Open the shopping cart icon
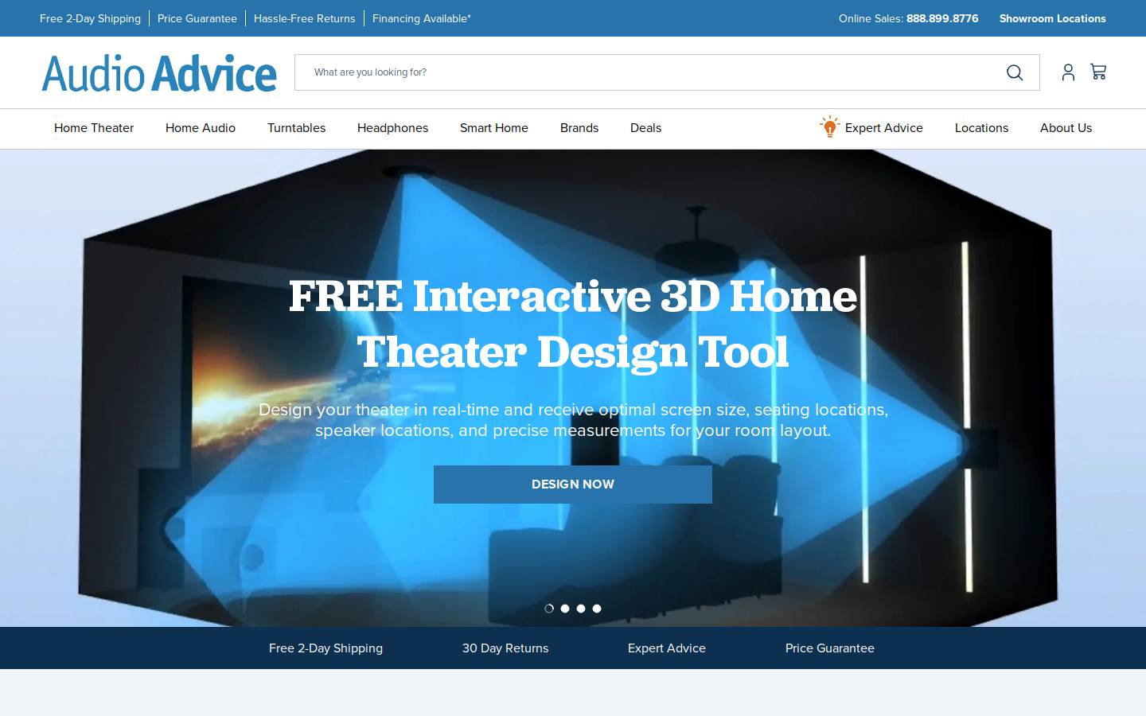The width and height of the screenshot is (1146, 716). coord(1098,72)
